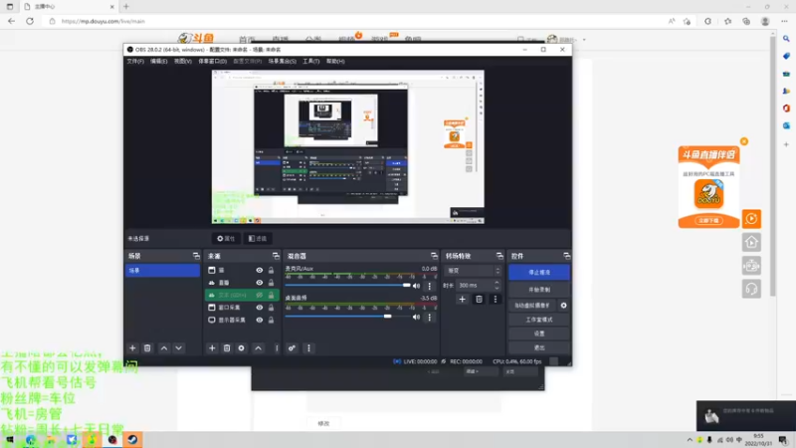
Task: Open virtual camera settings gear icon
Action: coord(563,306)
